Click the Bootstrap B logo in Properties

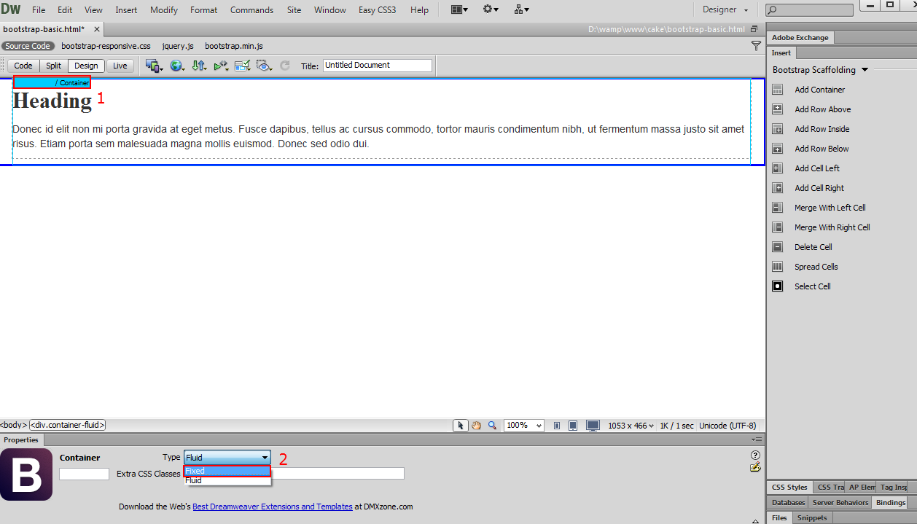click(x=26, y=474)
